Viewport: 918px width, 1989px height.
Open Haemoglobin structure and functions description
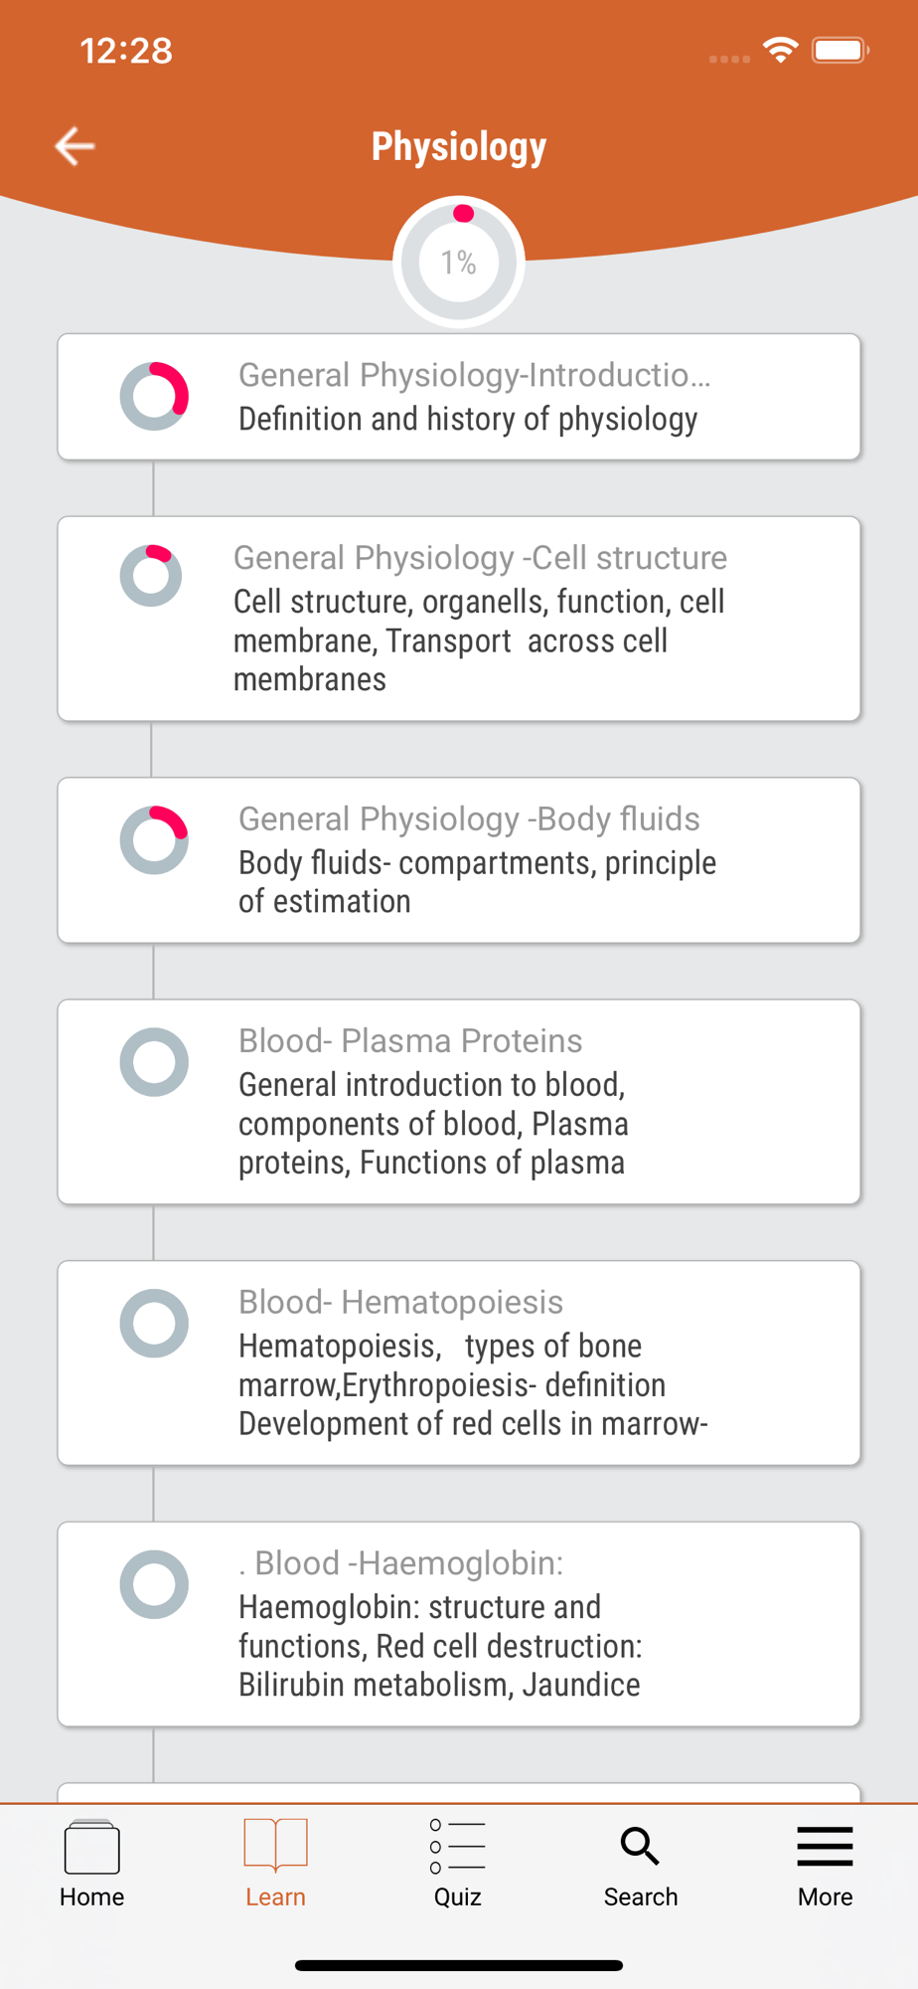(x=440, y=1646)
